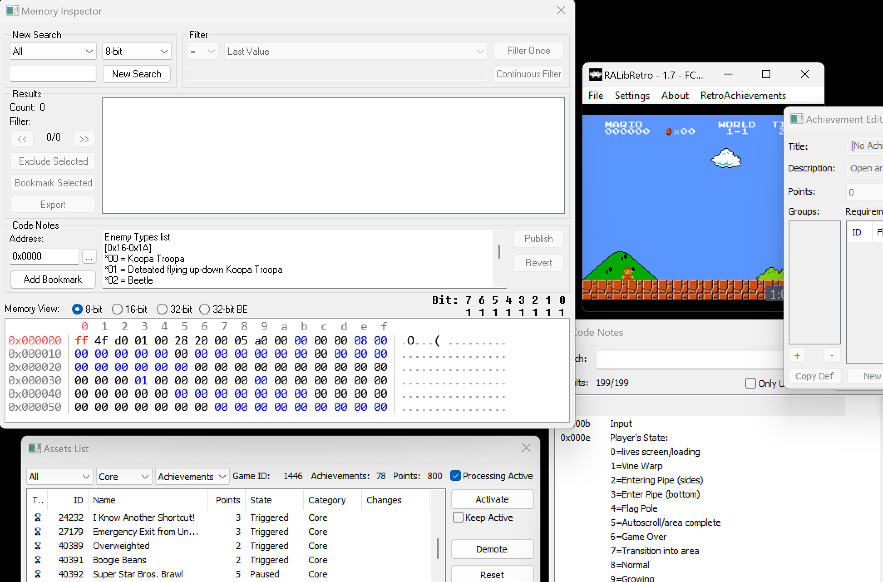Image resolution: width=883 pixels, height=582 pixels.
Task: Click trophy icon for Overweighted row
Action: coord(38,545)
